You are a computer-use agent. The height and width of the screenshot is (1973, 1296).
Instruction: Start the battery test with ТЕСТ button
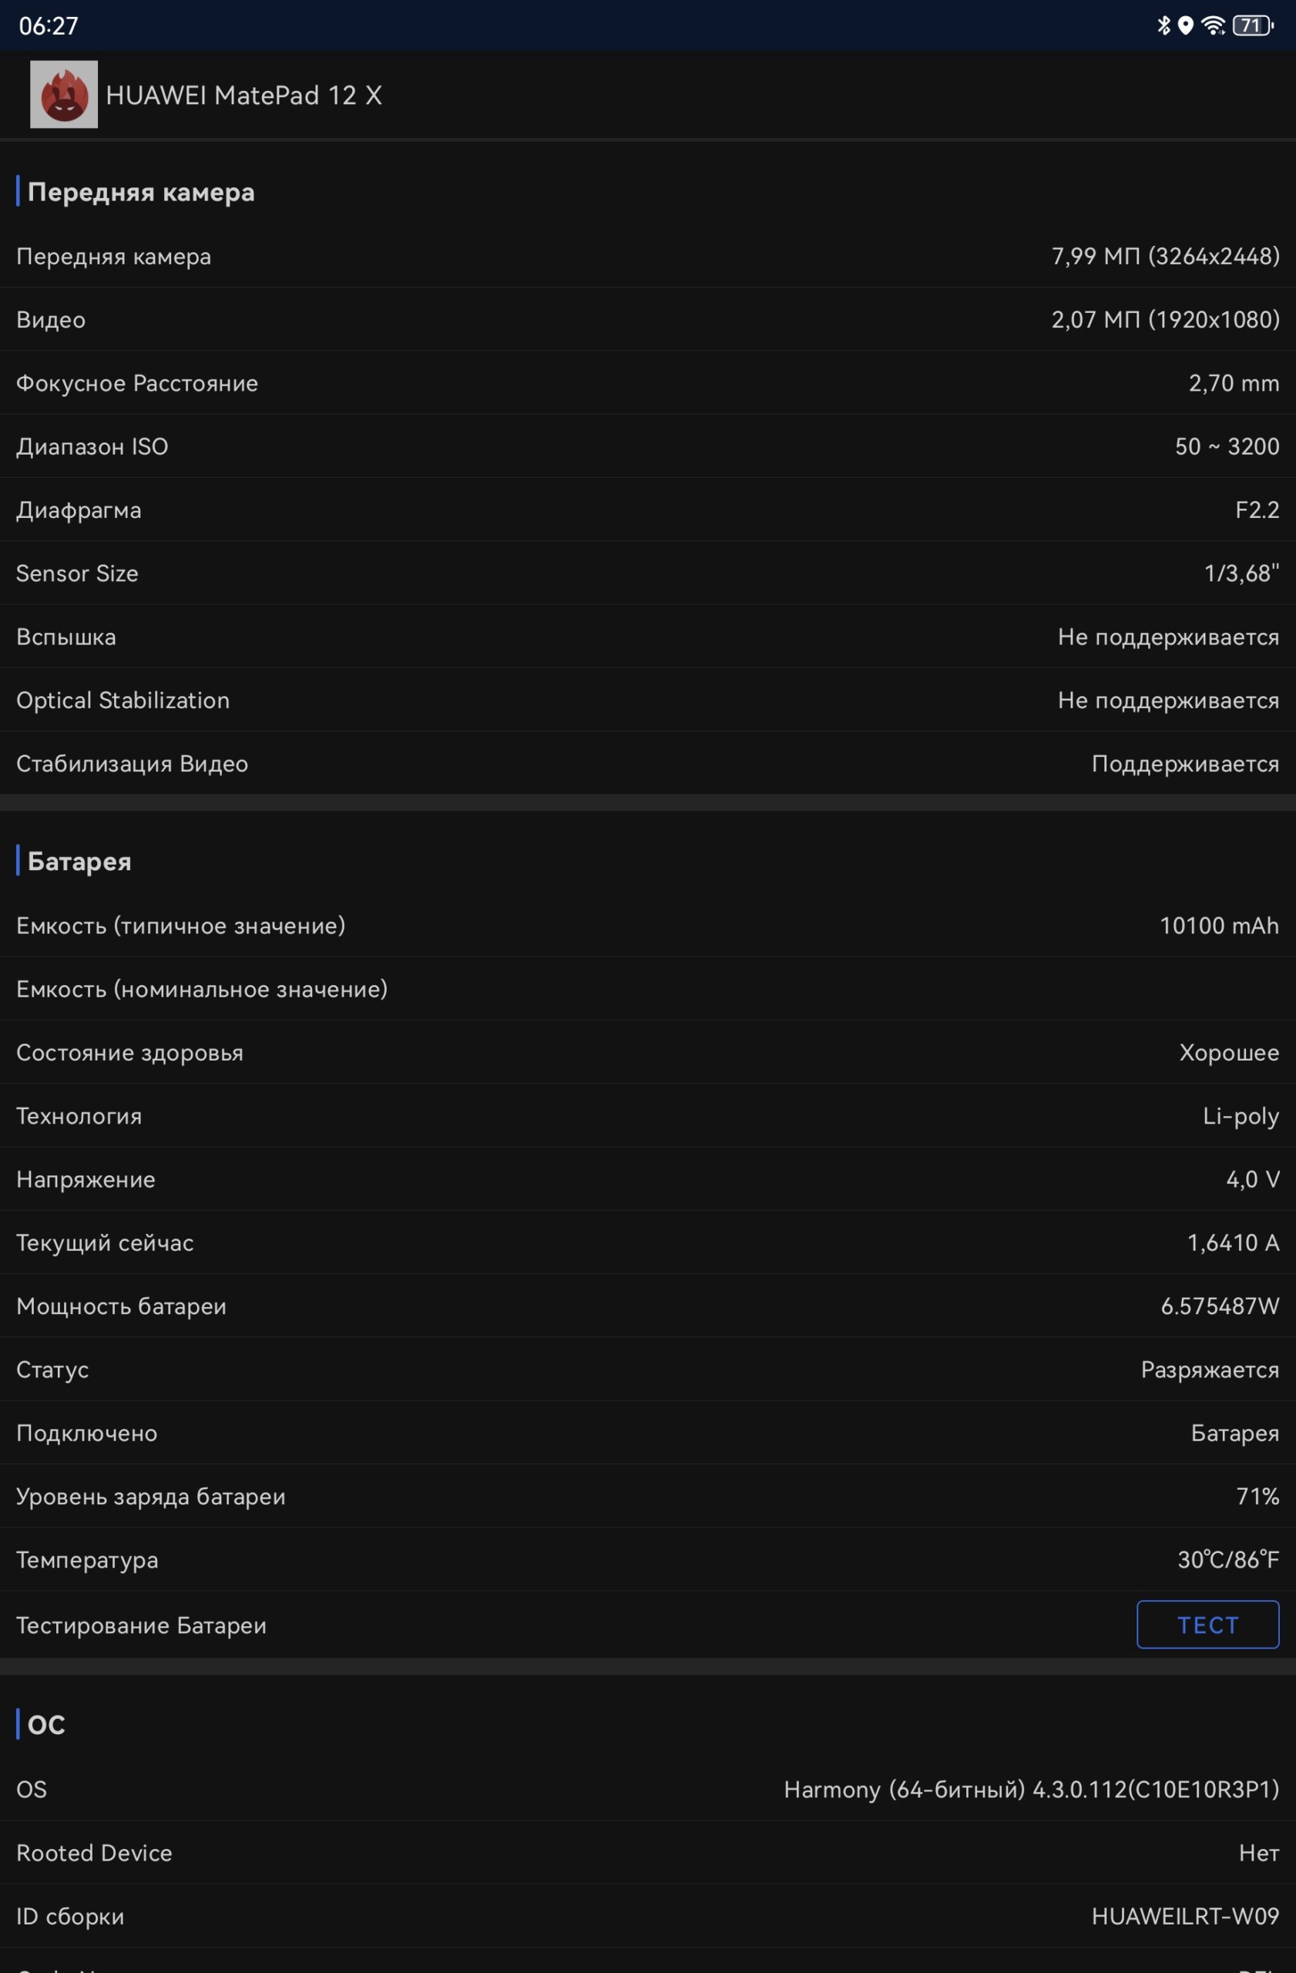tap(1207, 1625)
